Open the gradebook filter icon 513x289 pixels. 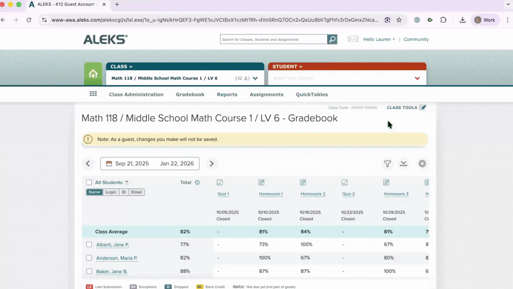click(x=387, y=163)
